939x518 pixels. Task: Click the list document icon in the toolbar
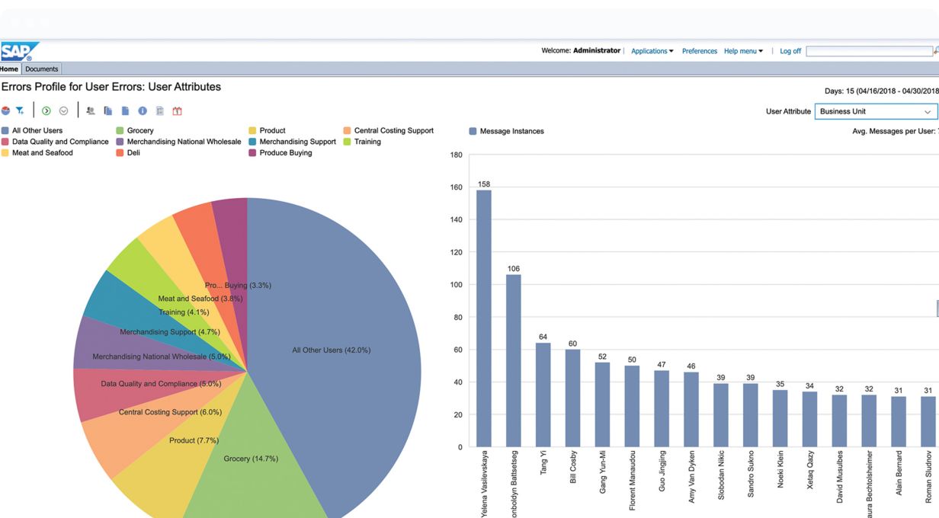coord(160,111)
